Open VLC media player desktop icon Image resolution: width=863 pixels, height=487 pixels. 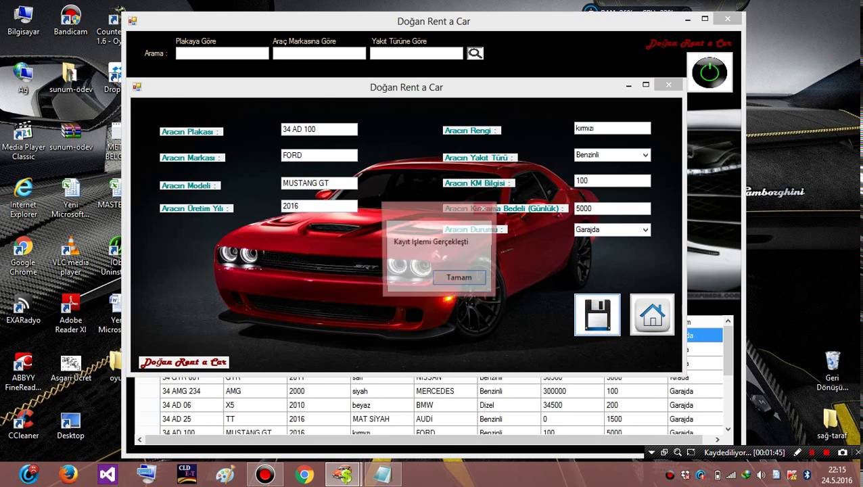click(x=70, y=256)
